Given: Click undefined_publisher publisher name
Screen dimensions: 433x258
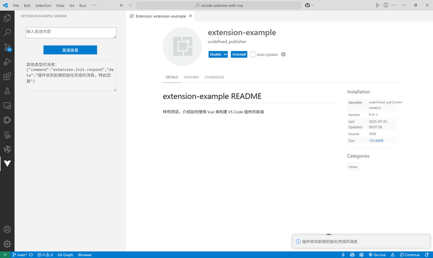Looking at the screenshot, I should tap(227, 41).
